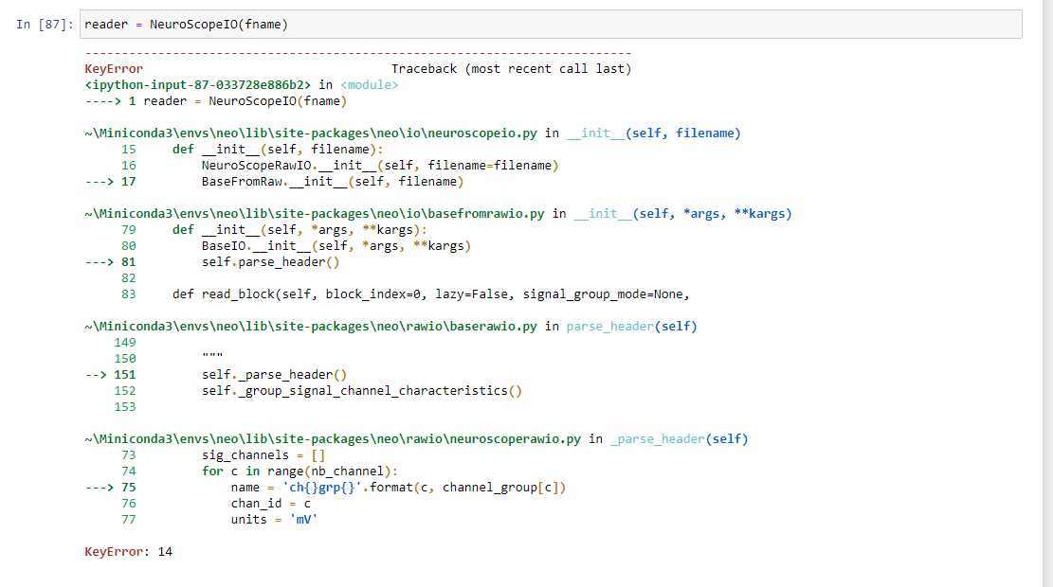Click '<ipython-input-87-033728e886b2>' text

(197, 84)
